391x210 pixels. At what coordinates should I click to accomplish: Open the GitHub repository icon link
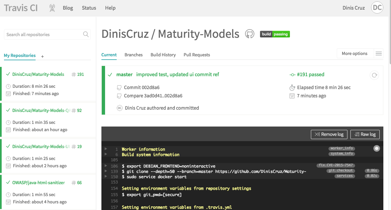point(249,34)
